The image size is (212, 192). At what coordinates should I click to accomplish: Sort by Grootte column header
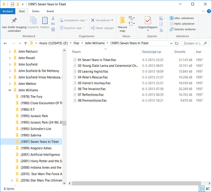(180, 52)
